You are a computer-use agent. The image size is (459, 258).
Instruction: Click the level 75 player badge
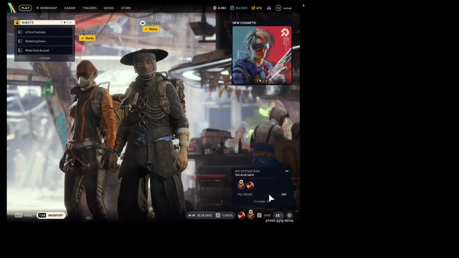coord(278,8)
